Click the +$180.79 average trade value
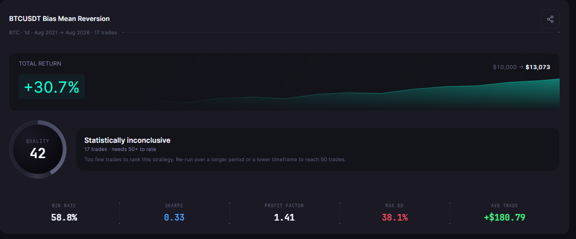The image size is (576, 239). click(x=505, y=218)
